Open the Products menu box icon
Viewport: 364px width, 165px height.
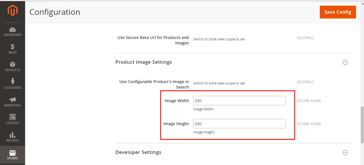point(13,65)
